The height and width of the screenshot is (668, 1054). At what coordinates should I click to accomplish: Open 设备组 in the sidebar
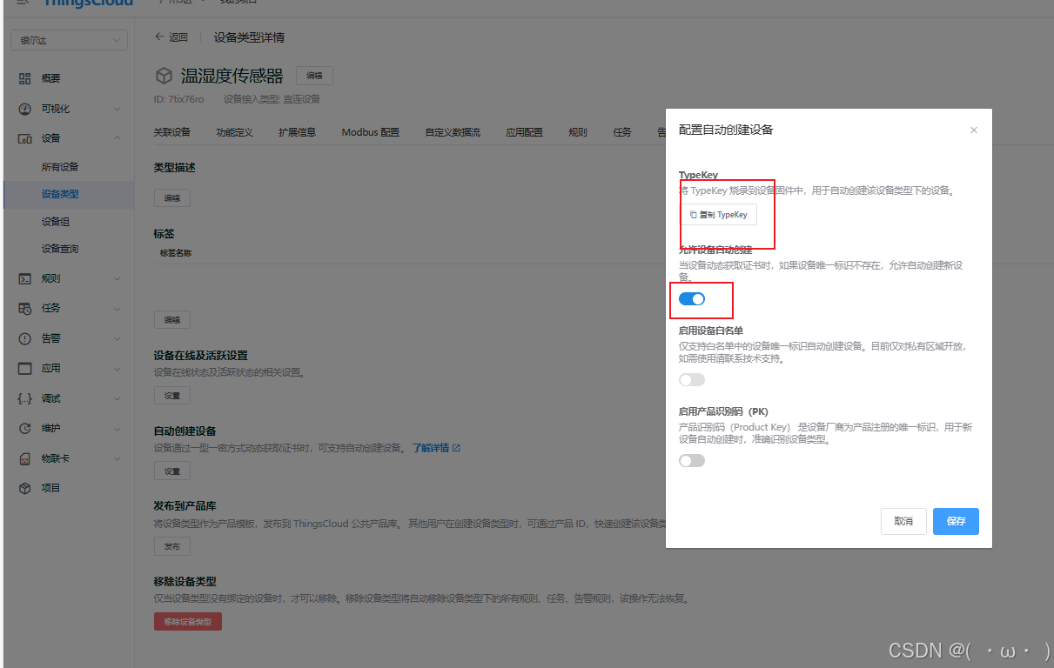(55, 222)
